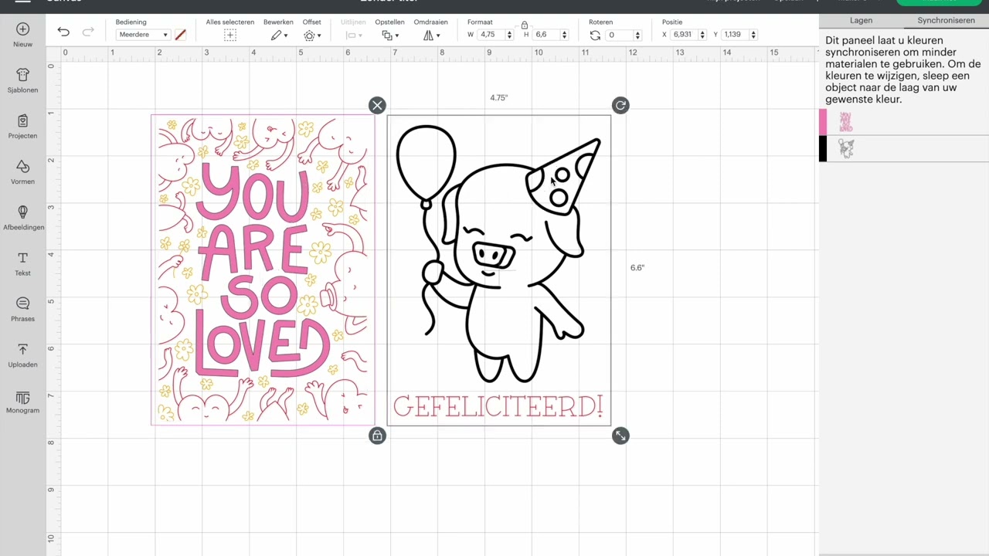
Task: Toggle the aspect ratio lock in Formaat
Action: pyautogui.click(x=525, y=25)
